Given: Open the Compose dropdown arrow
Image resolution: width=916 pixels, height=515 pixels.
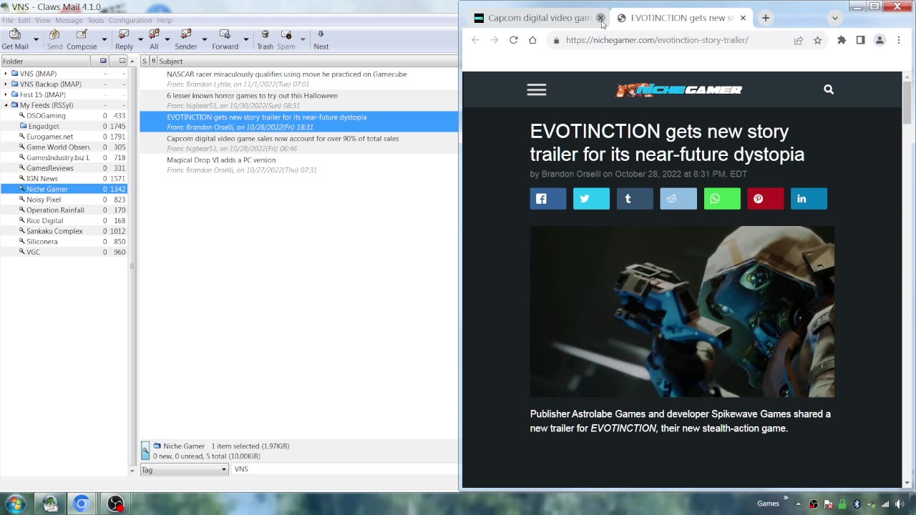Looking at the screenshot, I should pyautogui.click(x=104, y=39).
